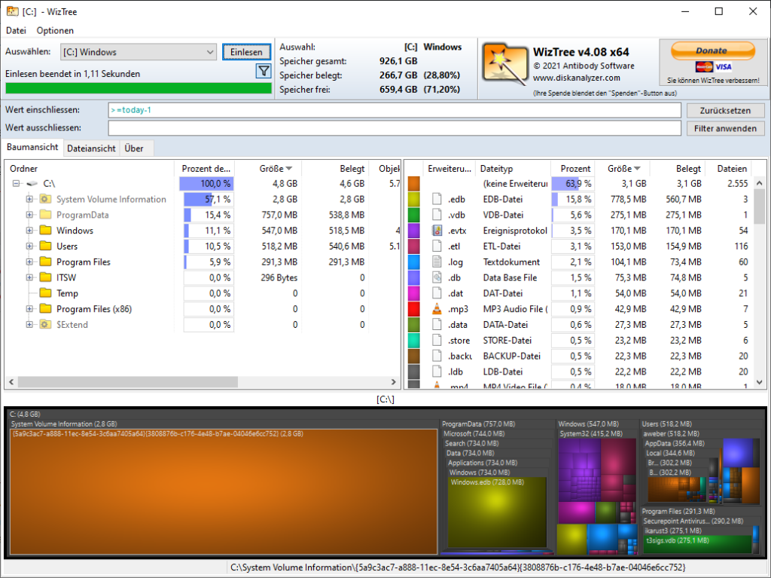Click the Wert ausschliessen input field

click(x=395, y=128)
